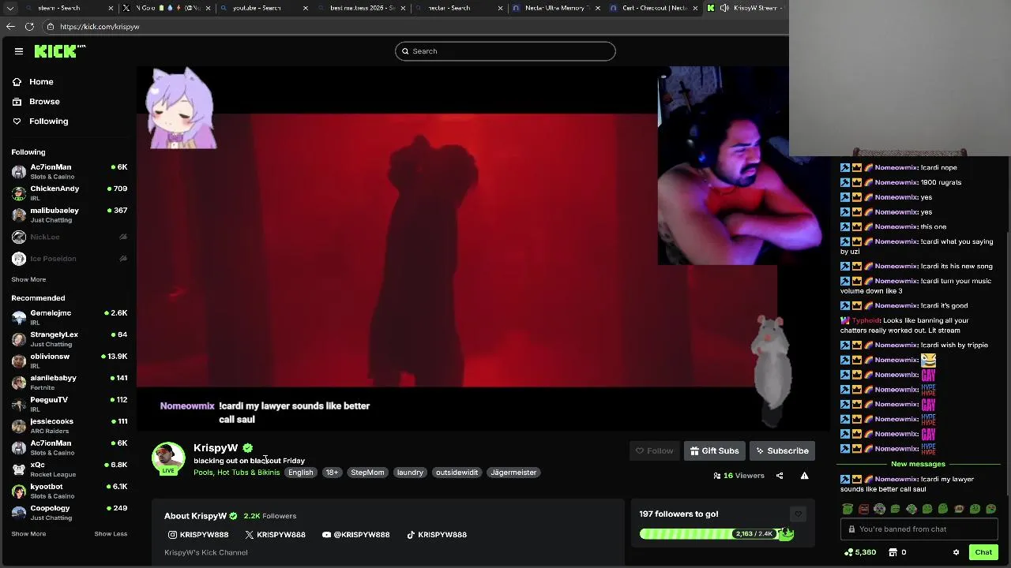Open ChickenAndy channel in sidebar
1011x568 pixels.
pyautogui.click(x=70, y=192)
